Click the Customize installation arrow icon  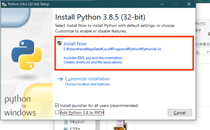[60, 79]
